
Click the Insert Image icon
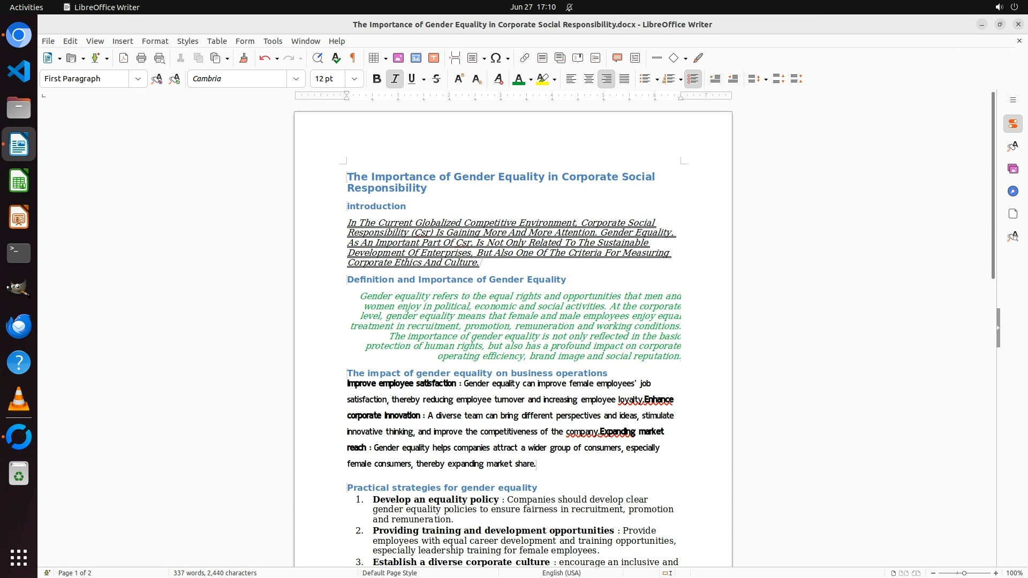click(x=398, y=58)
